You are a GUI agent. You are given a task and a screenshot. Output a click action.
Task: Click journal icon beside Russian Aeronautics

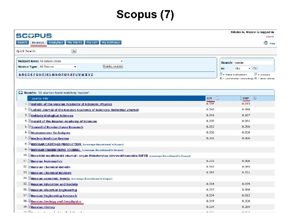click(29, 161)
